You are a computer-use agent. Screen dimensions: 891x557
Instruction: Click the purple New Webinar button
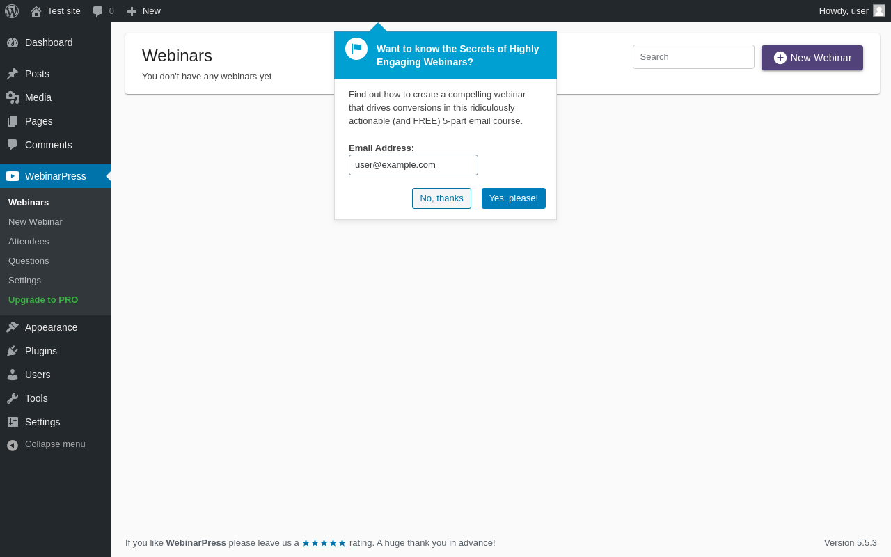812,58
